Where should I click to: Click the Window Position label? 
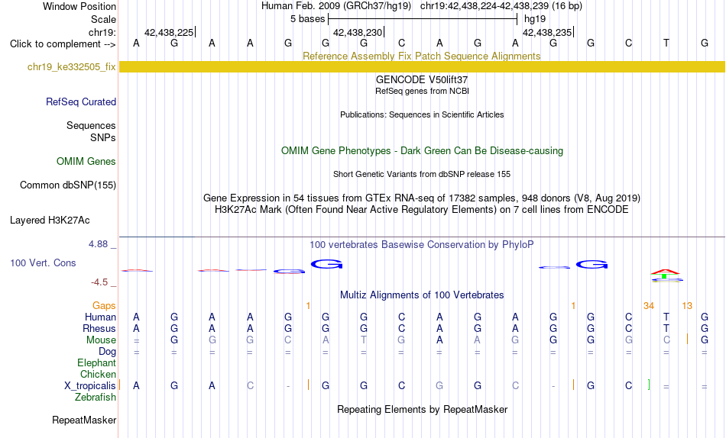(x=79, y=6)
